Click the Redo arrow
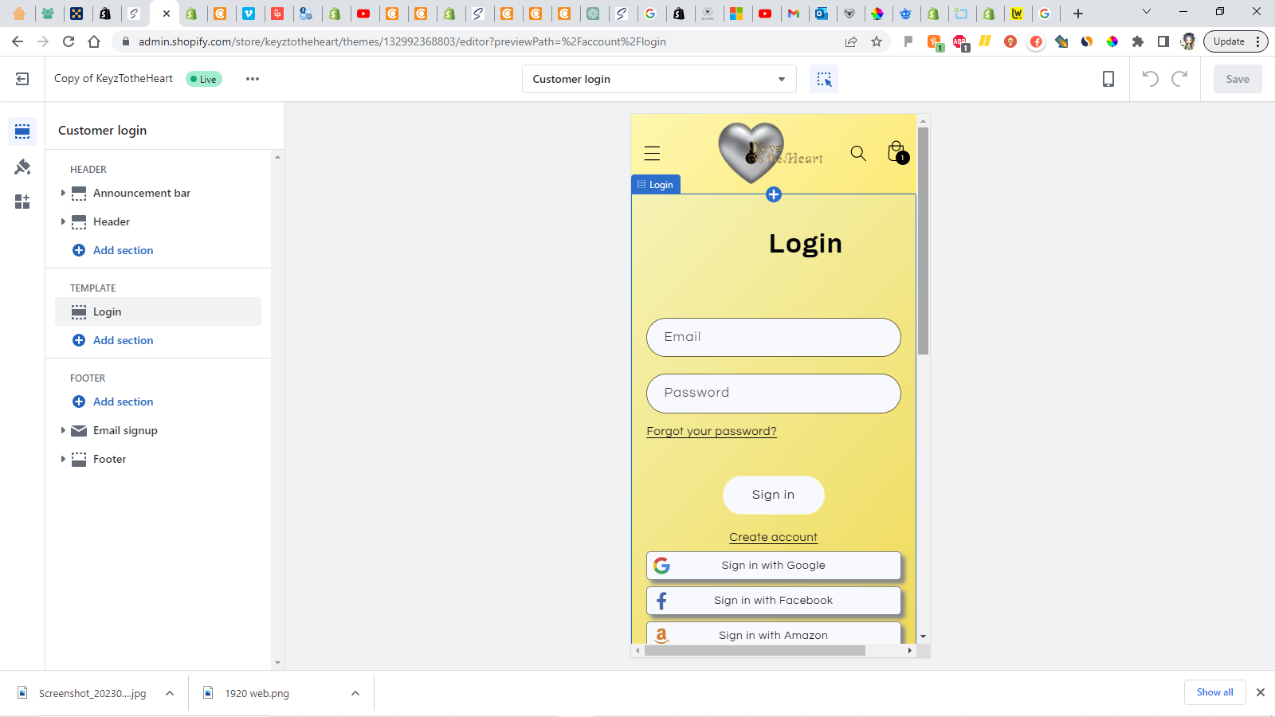 click(x=1179, y=78)
